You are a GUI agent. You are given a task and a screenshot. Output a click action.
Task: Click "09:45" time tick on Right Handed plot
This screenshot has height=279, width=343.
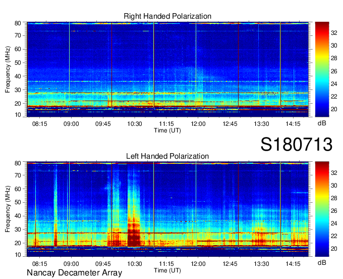(x=103, y=124)
